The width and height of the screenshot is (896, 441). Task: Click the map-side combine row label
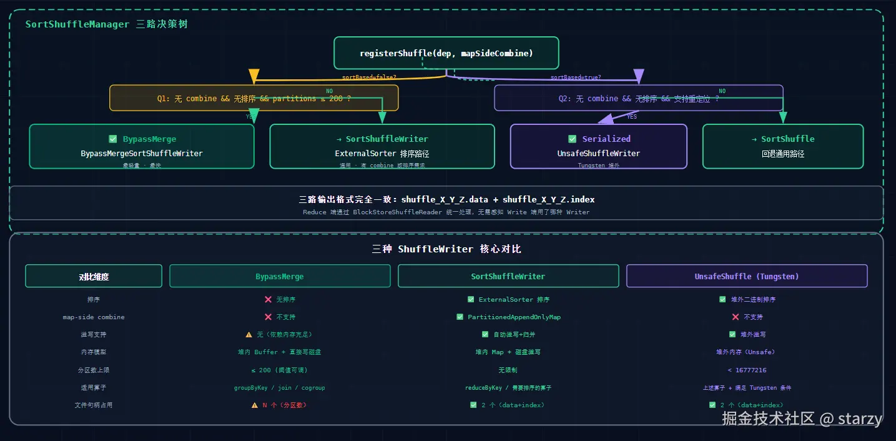94,317
